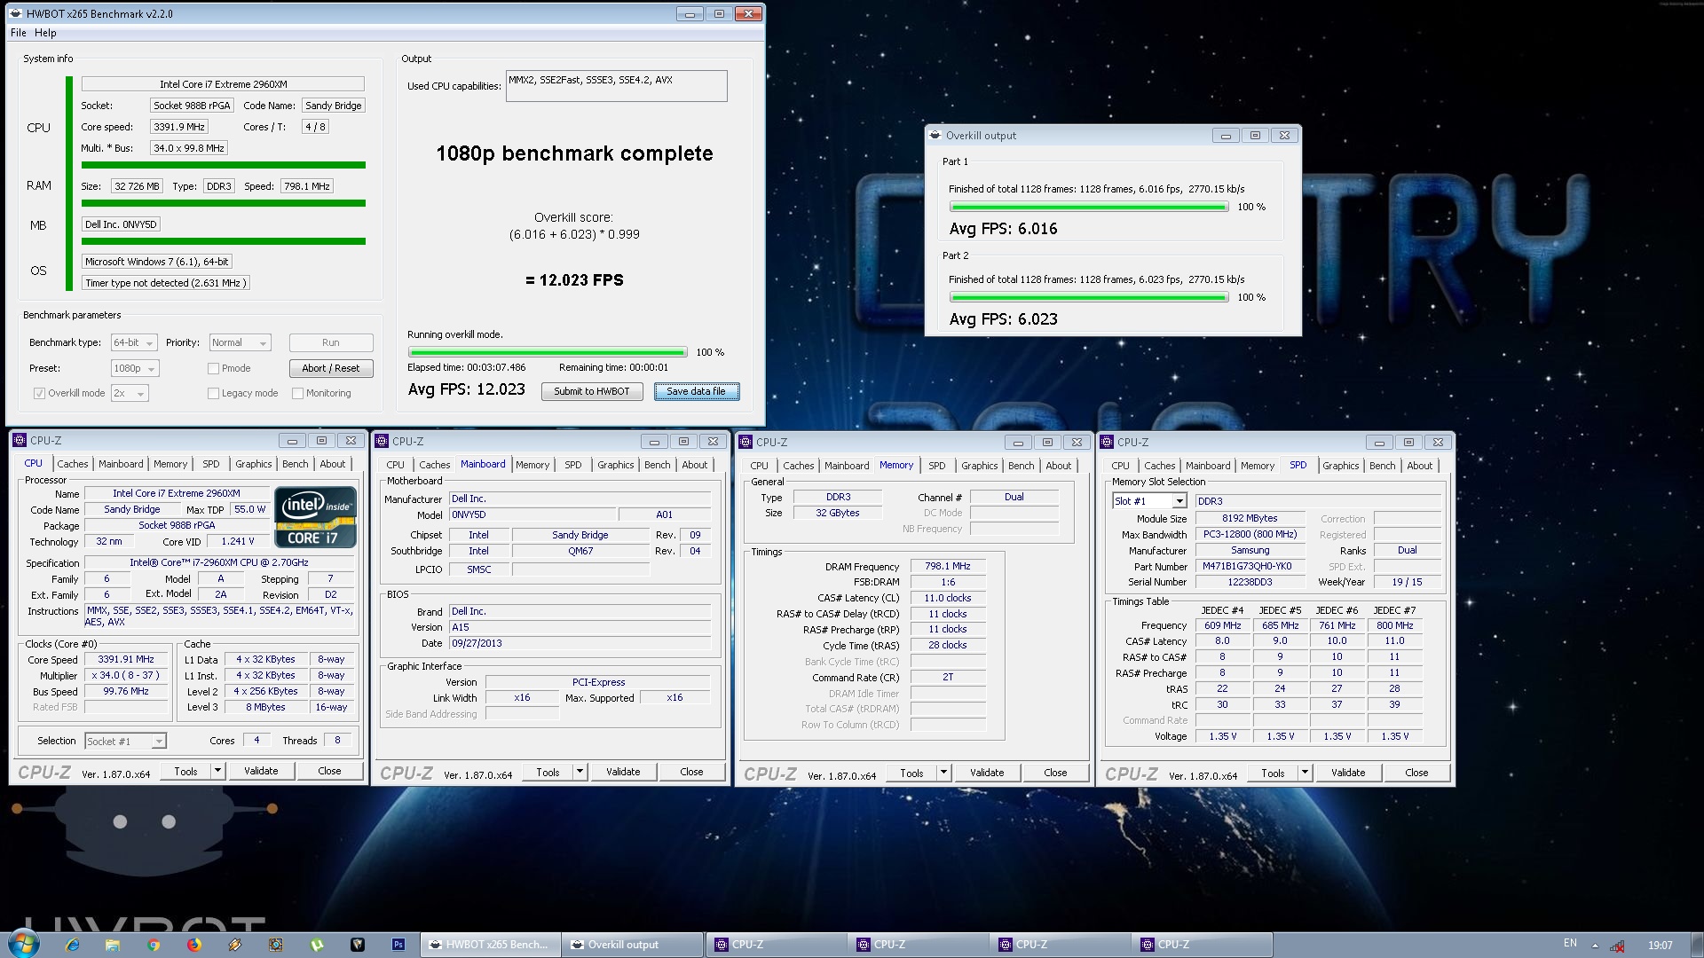Enable the Legacy mode checkbox
This screenshot has width=1704, height=958.
click(213, 393)
